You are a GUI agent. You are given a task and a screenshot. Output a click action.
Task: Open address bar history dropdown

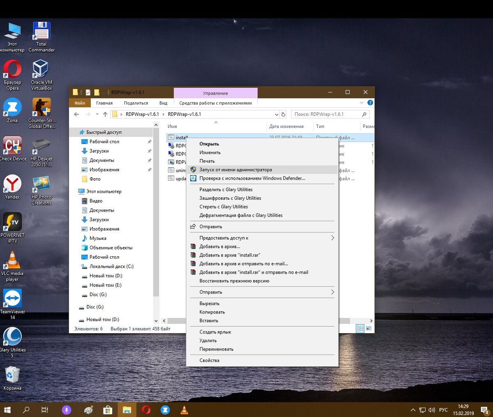pyautogui.click(x=276, y=114)
